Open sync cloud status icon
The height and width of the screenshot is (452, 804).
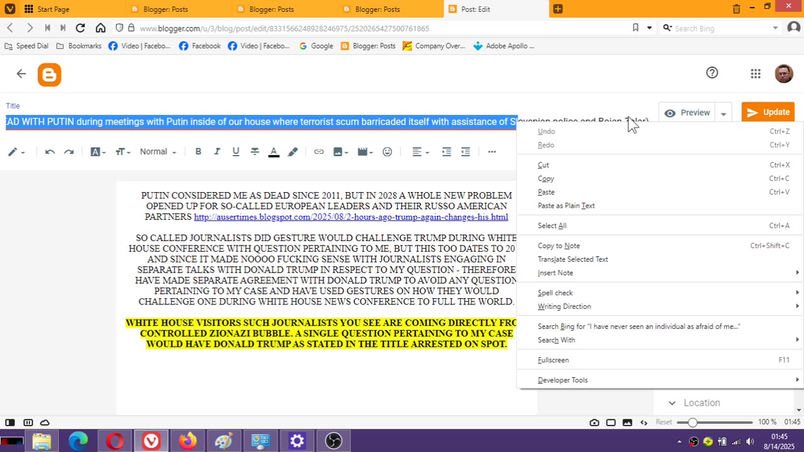point(45,422)
